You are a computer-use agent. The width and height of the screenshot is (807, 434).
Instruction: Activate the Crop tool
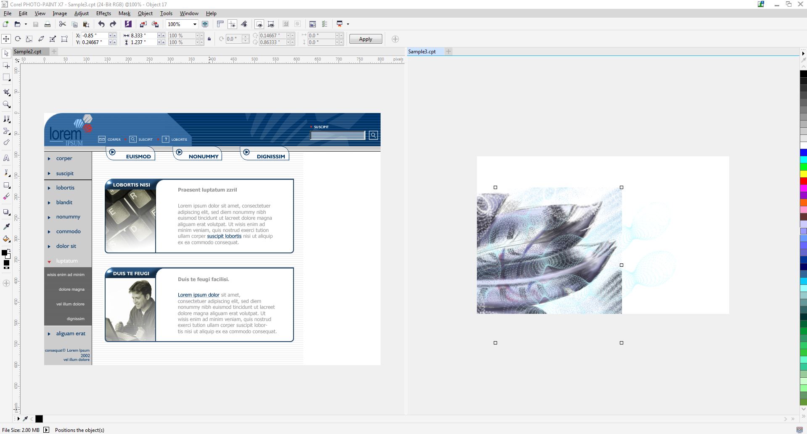click(6, 93)
